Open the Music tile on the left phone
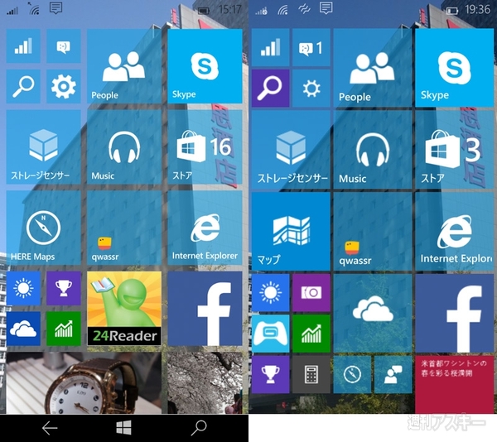 tap(124, 147)
